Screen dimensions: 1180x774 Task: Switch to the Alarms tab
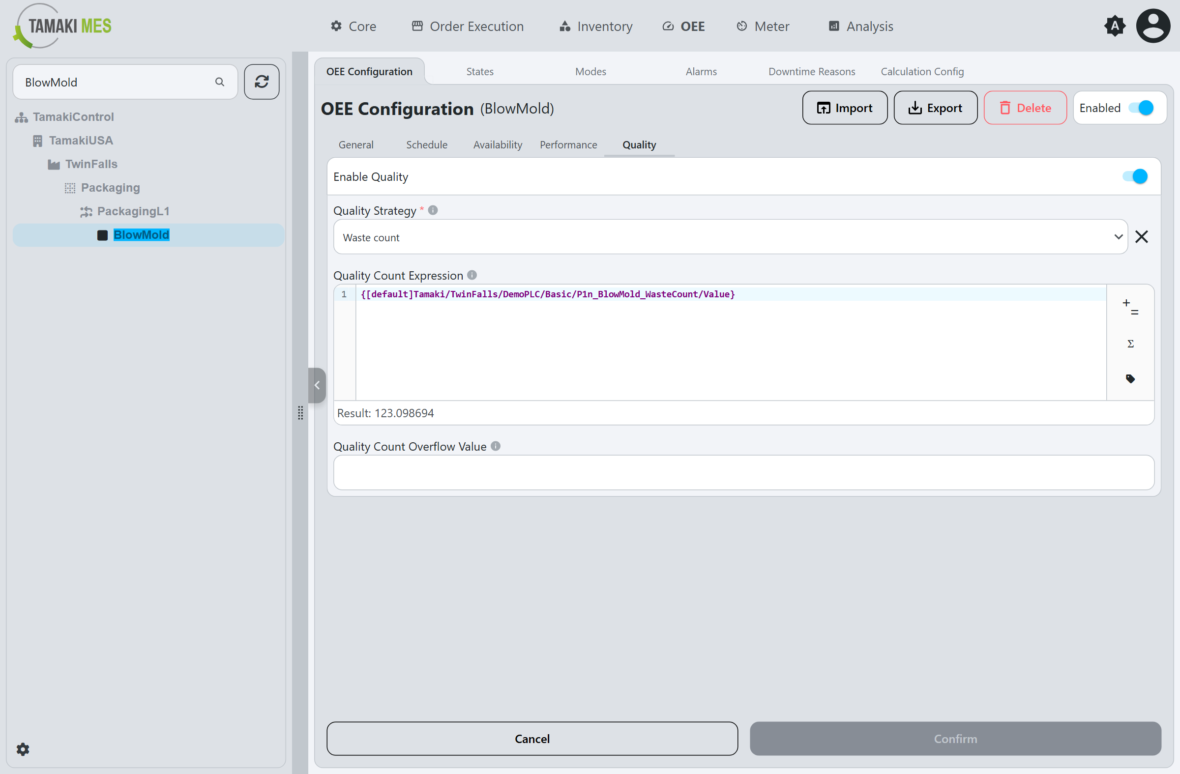click(x=701, y=71)
